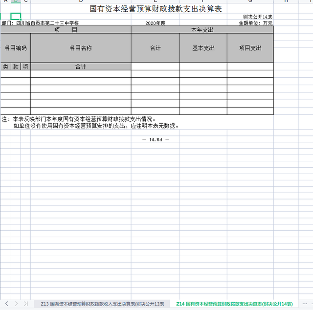The image size is (313, 310).
Task: Select the 项目支出 column header cell
Action: point(250,48)
